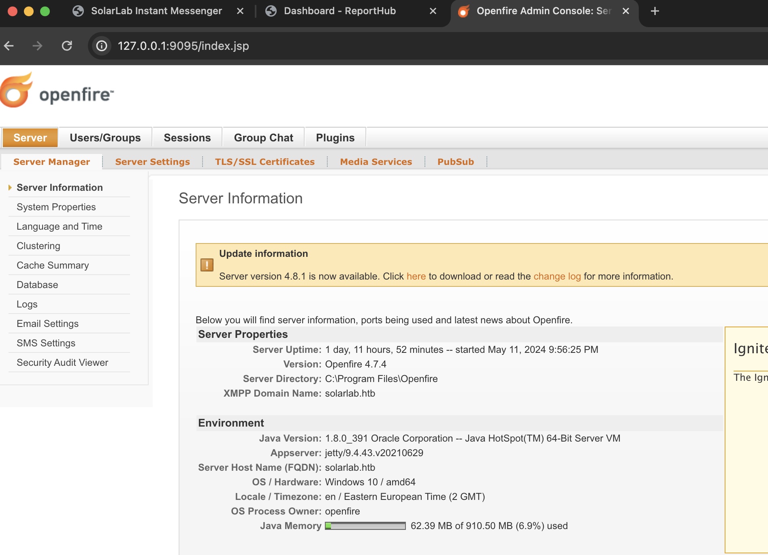This screenshot has height=555, width=768.
Task: Open Media Services submenu
Action: point(376,162)
